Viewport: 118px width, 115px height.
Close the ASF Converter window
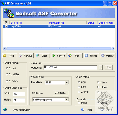pyautogui.click(x=115, y=3)
